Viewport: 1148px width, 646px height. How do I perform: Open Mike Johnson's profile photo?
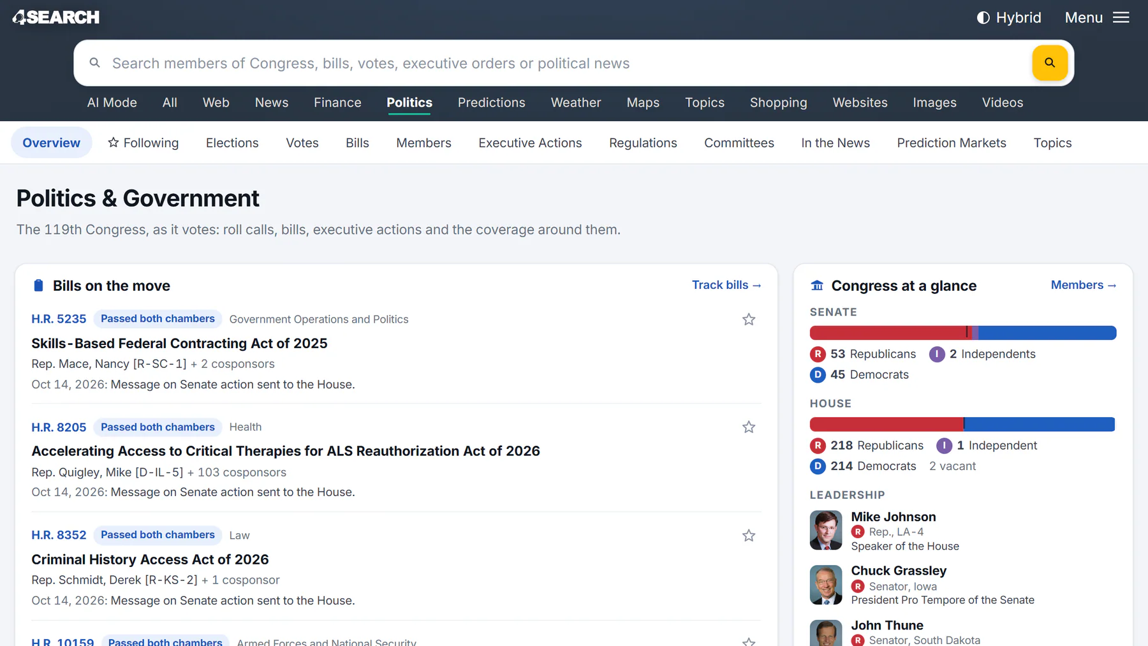pyautogui.click(x=826, y=530)
